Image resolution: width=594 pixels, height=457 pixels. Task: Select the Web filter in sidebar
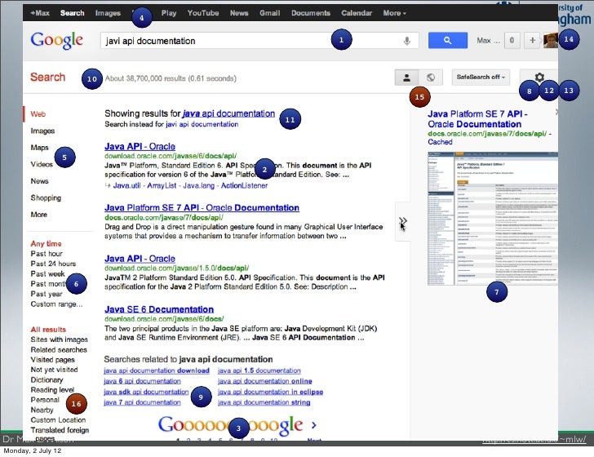tap(38, 114)
